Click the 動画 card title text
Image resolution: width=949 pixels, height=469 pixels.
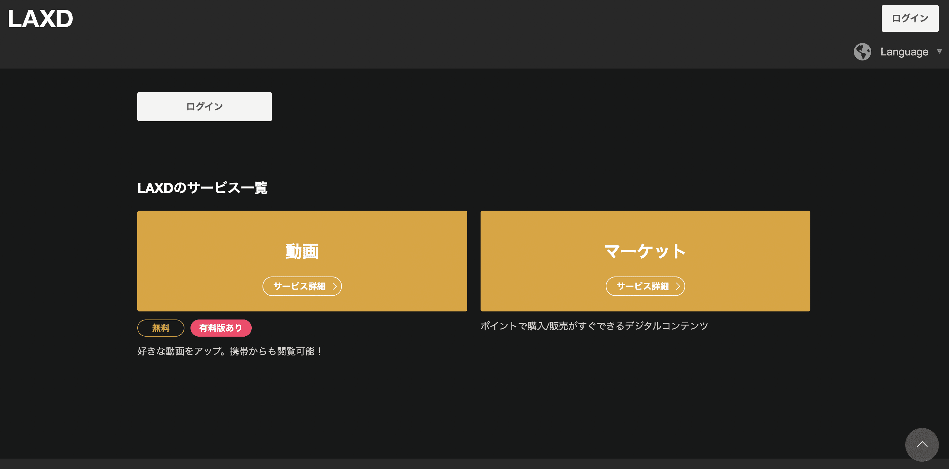tap(302, 251)
